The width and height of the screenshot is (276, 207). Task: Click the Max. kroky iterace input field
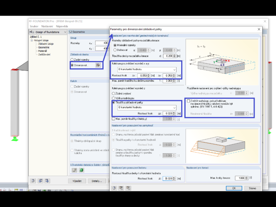pos(240,178)
